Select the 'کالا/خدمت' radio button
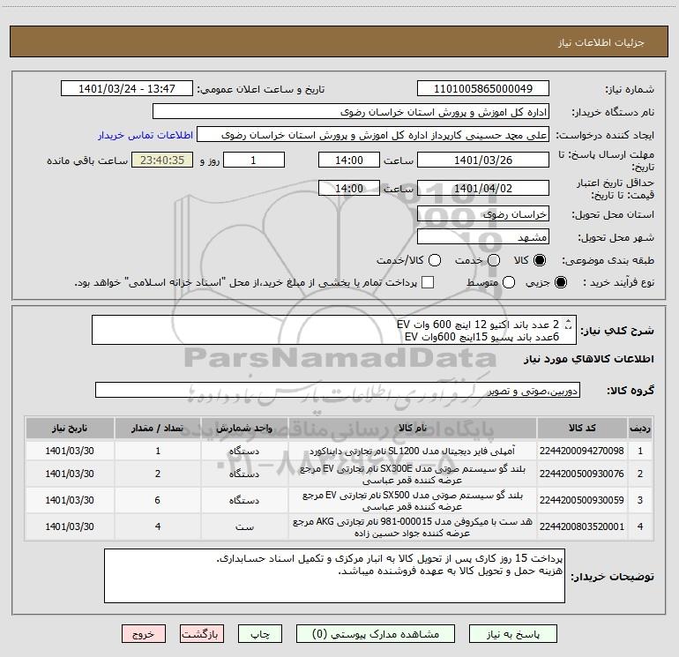The width and height of the screenshot is (679, 657). click(435, 260)
